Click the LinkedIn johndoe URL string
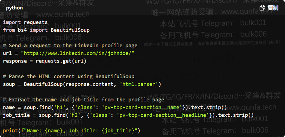Screen dimensions: 285x137 pos(78,53)
